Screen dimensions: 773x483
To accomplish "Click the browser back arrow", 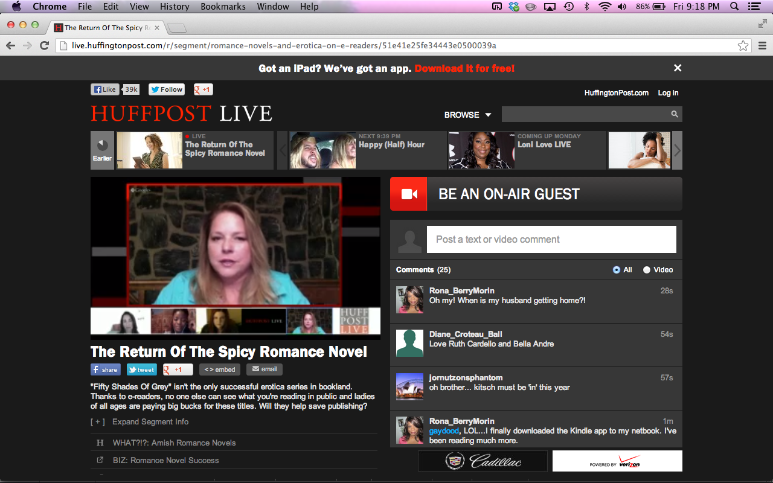I will (x=11, y=46).
